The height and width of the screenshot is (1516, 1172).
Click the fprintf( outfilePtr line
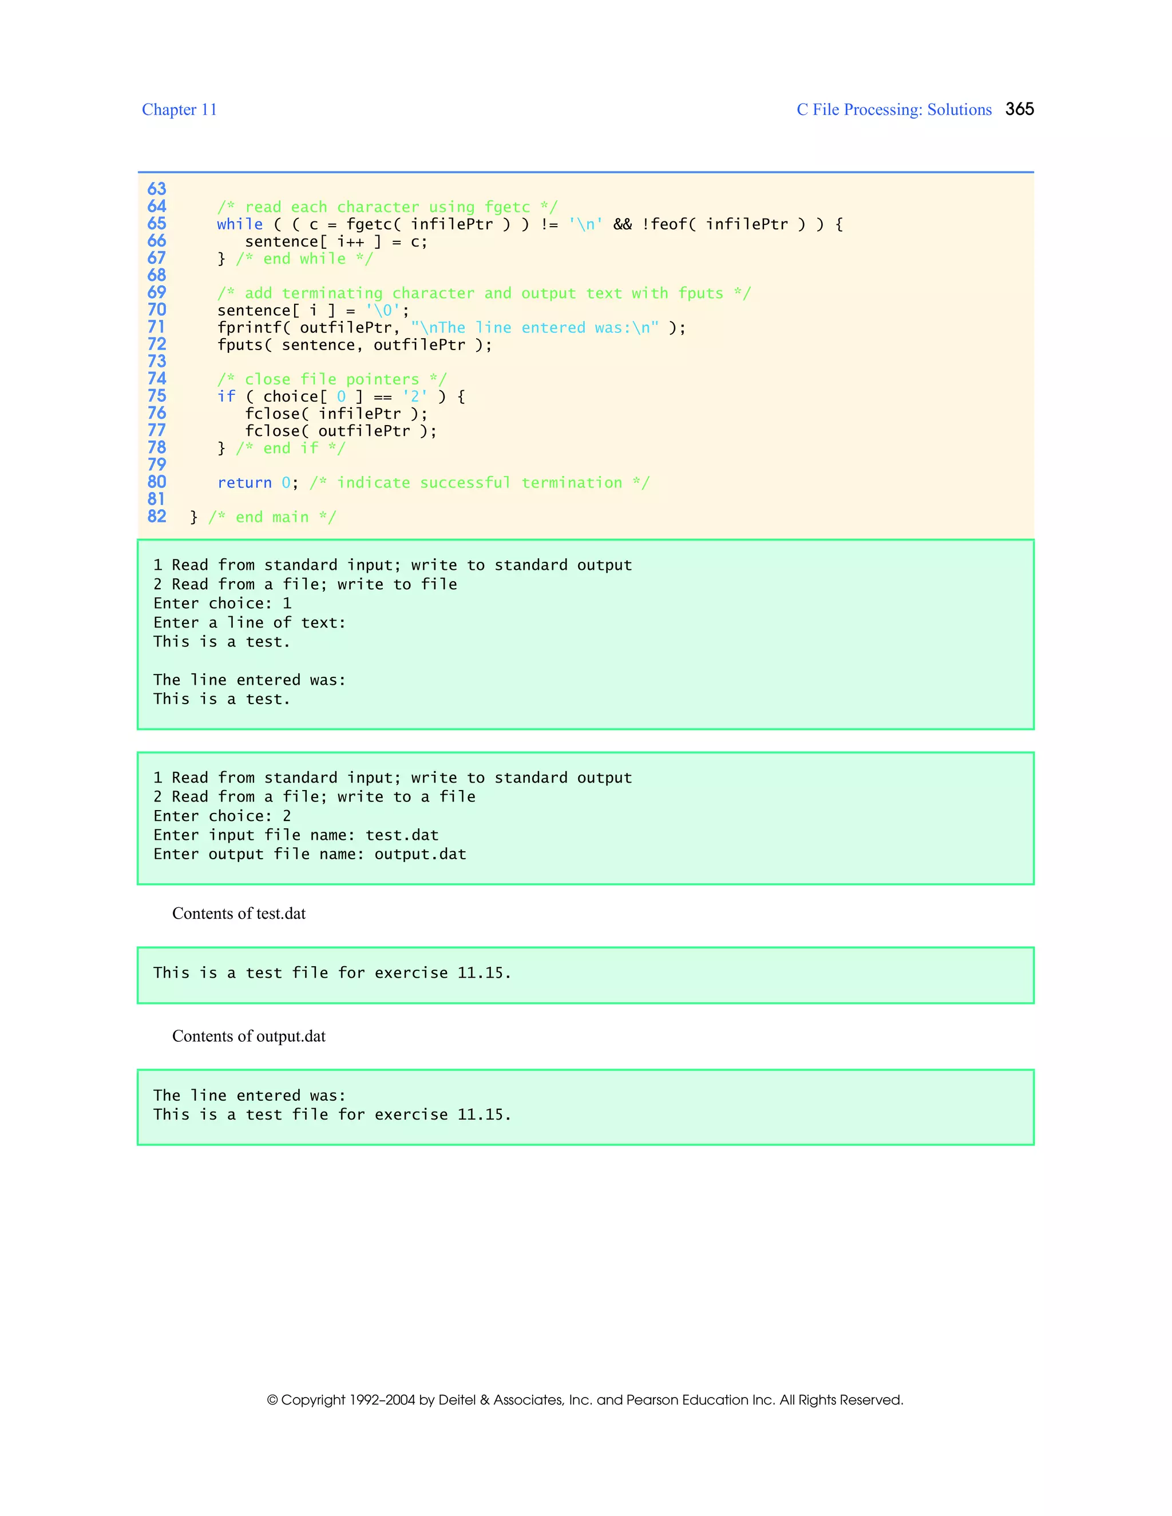pyautogui.click(x=452, y=328)
